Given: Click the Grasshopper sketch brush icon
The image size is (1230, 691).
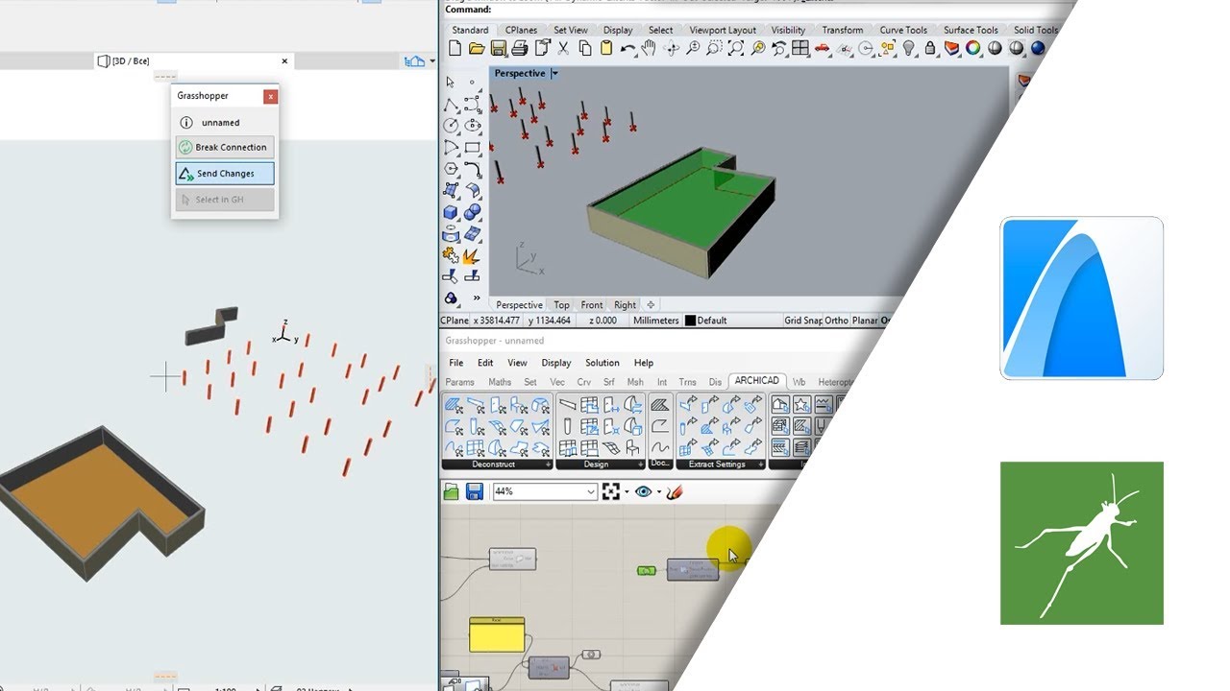Looking at the screenshot, I should pos(675,491).
